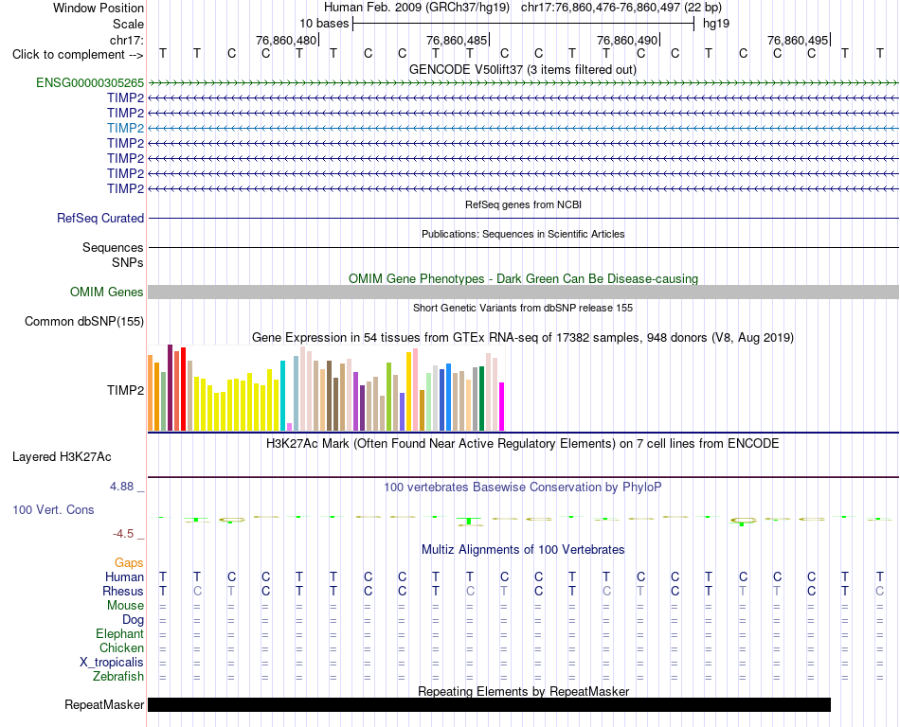This screenshot has height=727, width=900.
Task: Click the GENCODE V50lift37 track title
Action: coord(522,70)
